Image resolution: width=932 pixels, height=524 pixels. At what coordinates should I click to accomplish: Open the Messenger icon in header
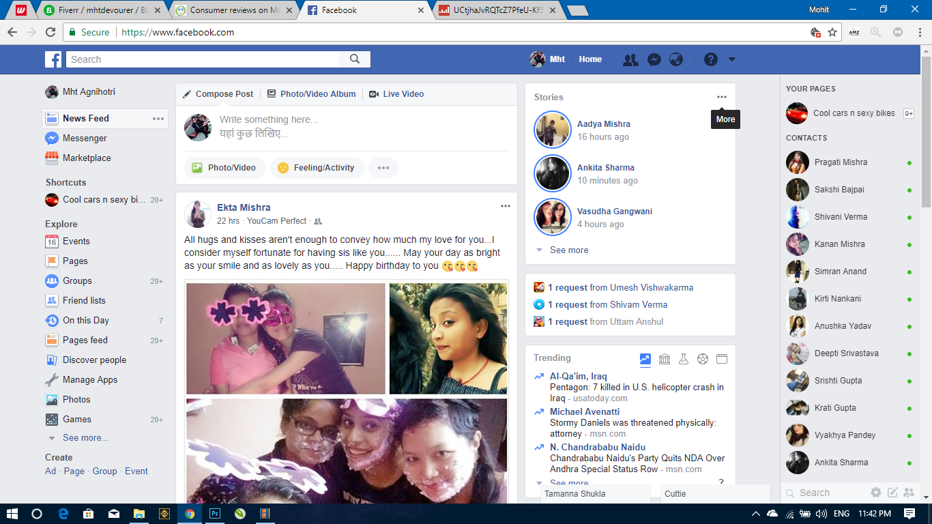(654, 59)
